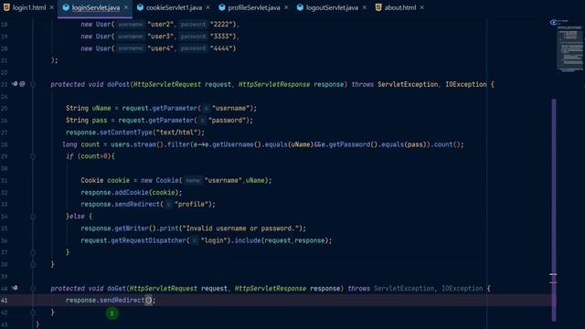Close the login1.html tab
585x329 pixels.
(x=52, y=7)
